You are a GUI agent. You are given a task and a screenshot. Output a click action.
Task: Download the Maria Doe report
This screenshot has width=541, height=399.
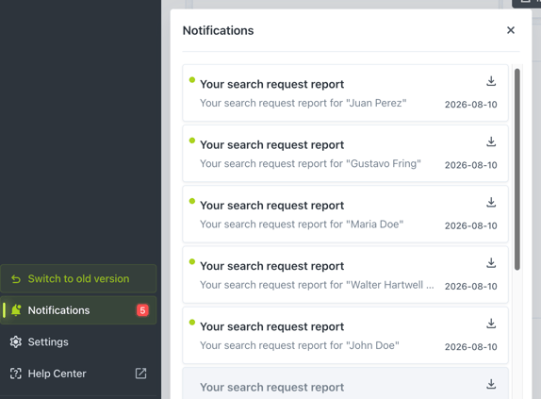(x=491, y=203)
